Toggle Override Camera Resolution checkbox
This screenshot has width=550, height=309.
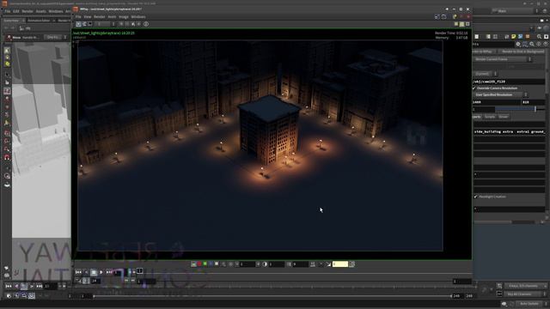[474, 88]
